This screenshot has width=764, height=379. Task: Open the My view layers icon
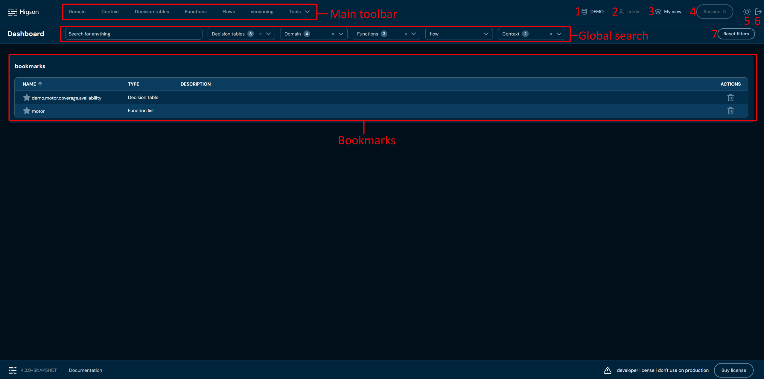[658, 12]
